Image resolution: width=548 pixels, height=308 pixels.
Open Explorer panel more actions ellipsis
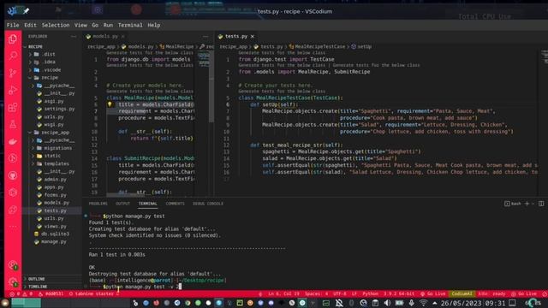74,36
